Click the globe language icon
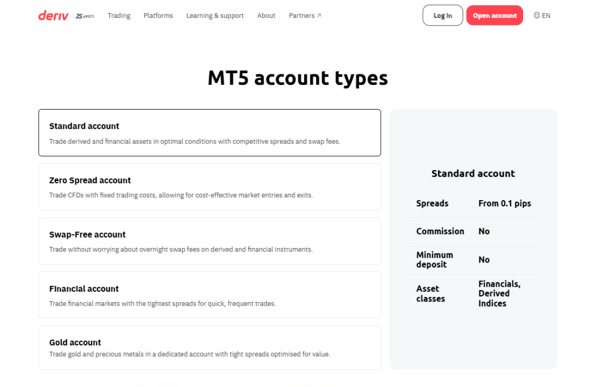The height and width of the screenshot is (387, 590). tap(537, 16)
